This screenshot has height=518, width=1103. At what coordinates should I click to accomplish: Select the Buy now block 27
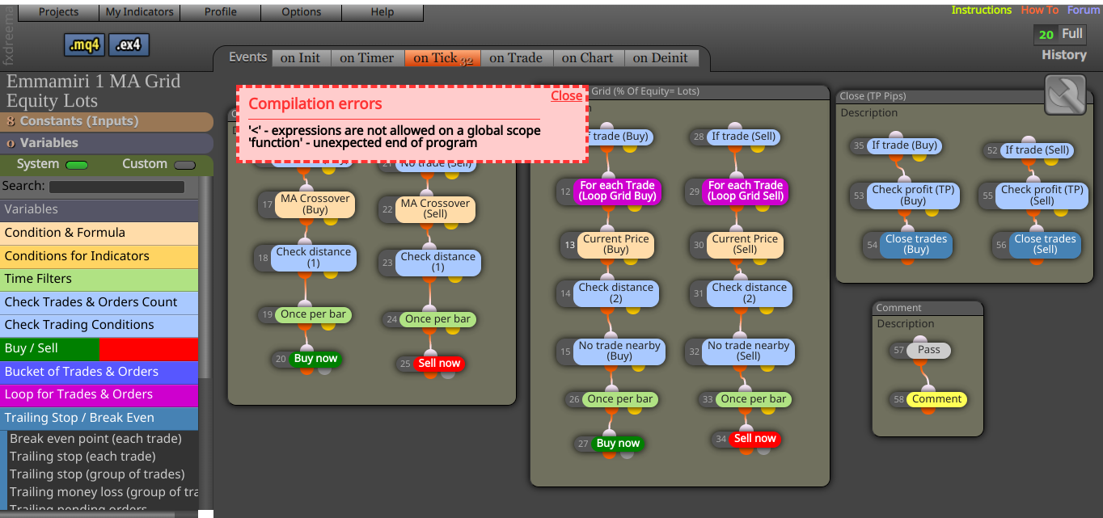[x=618, y=444]
